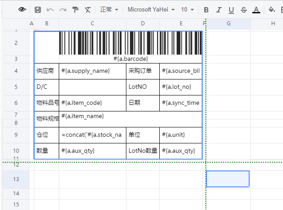Click the 采购订单 cell

coord(143,71)
